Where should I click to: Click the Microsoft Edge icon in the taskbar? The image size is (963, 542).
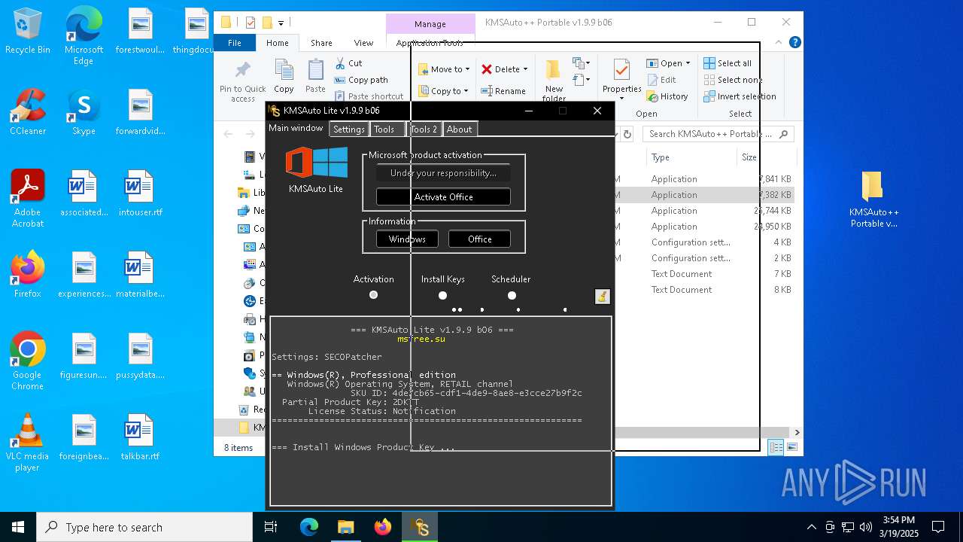[x=309, y=527]
